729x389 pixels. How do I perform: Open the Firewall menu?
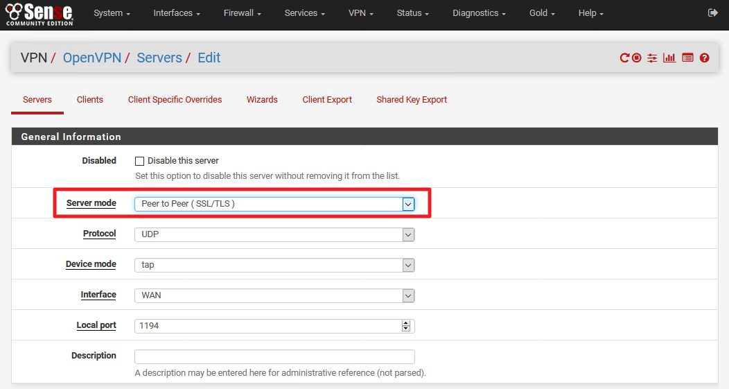tap(243, 13)
